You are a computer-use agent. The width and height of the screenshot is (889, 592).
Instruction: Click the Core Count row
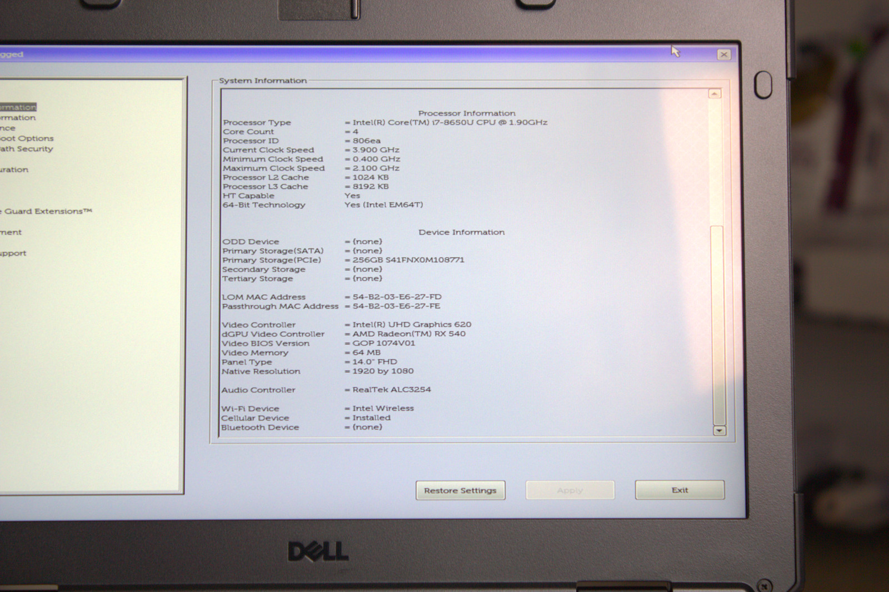click(291, 132)
